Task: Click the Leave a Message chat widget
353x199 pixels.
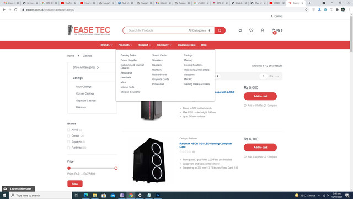Action: click(18, 189)
